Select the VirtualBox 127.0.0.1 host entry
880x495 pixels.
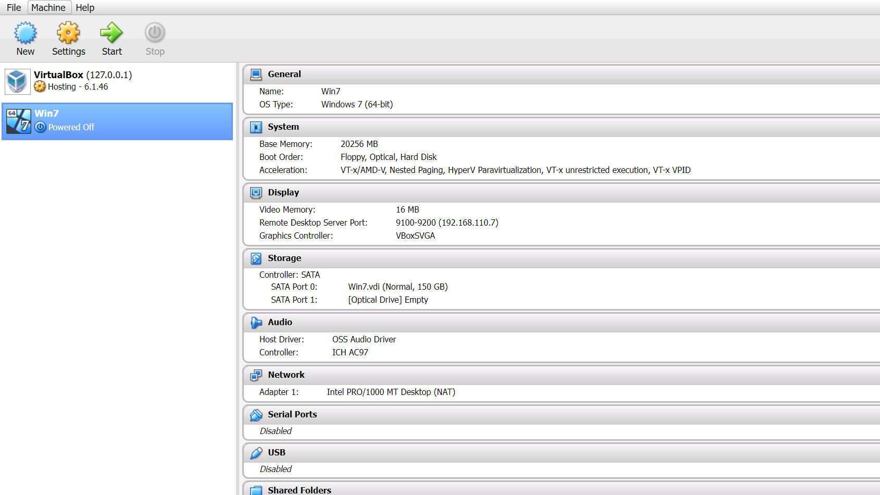117,81
